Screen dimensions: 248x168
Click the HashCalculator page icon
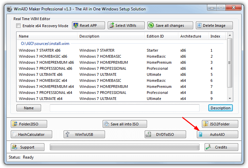tap(14, 134)
